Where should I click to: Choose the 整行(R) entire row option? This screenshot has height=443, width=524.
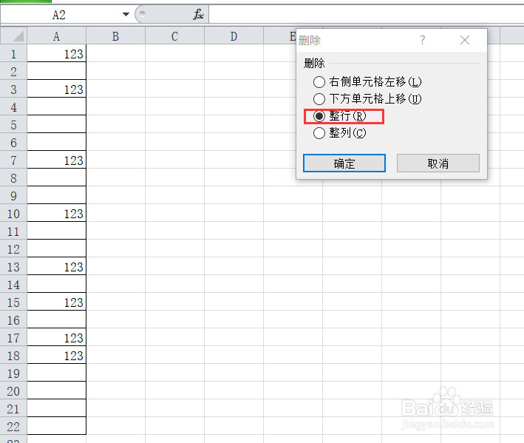pos(339,116)
